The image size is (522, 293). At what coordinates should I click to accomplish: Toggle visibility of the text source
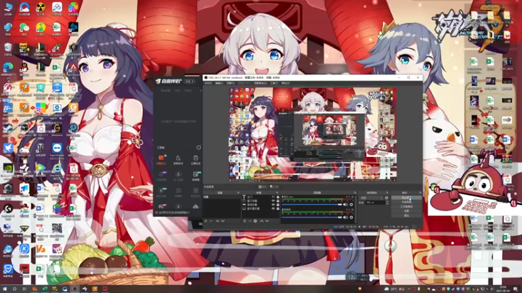(273, 197)
